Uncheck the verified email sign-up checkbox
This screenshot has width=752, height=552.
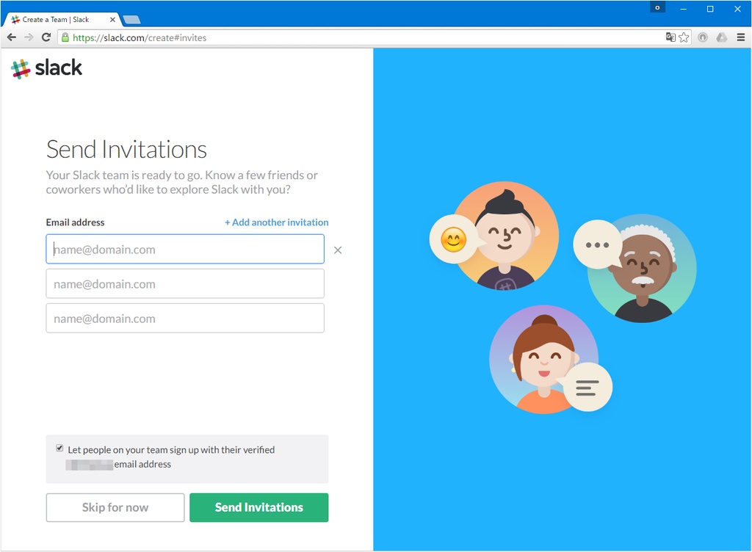point(59,448)
